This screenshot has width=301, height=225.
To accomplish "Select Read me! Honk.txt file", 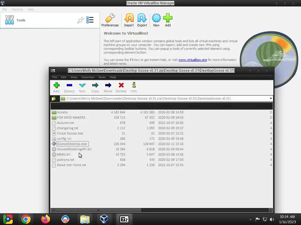I will tap(72, 165).
